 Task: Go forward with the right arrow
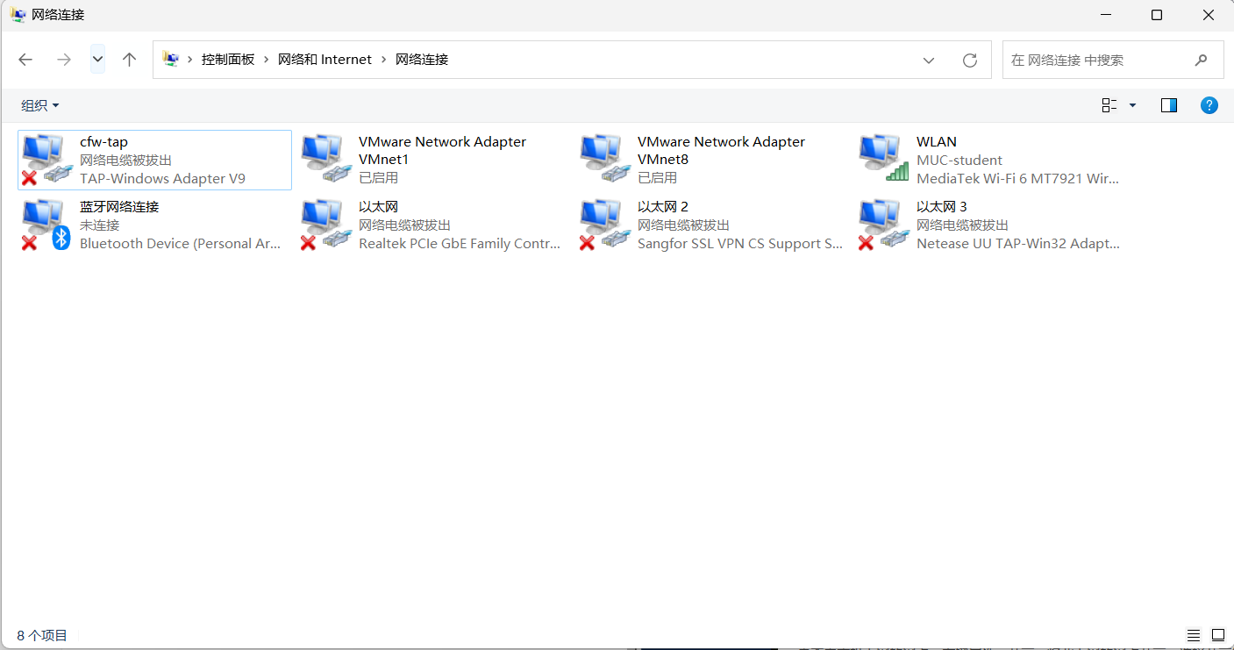(63, 60)
